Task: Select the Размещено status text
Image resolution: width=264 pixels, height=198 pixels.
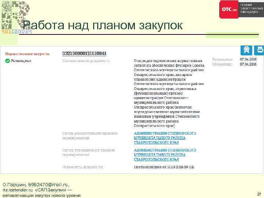Action: [21, 61]
